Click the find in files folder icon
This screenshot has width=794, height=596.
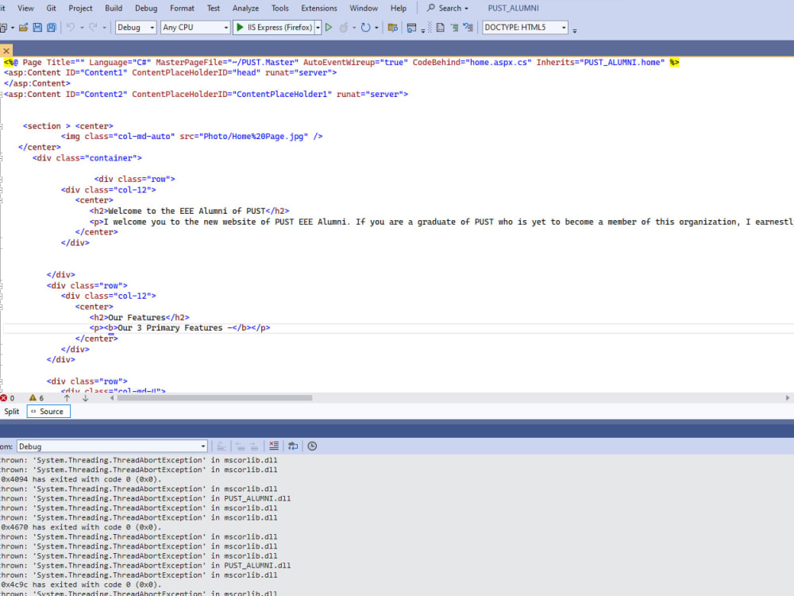tap(392, 27)
